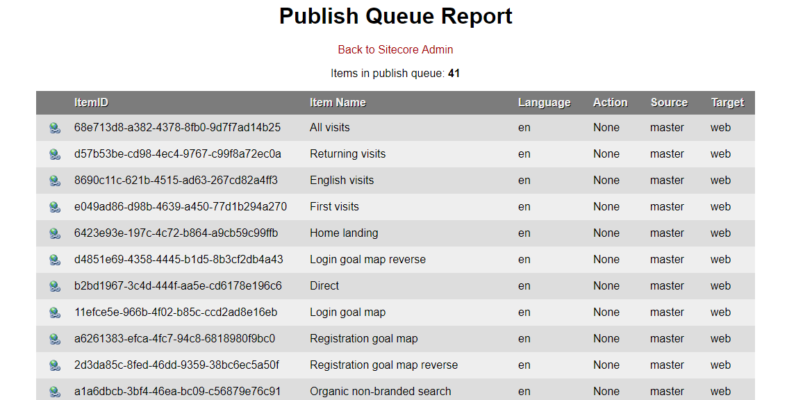796x400 pixels.
Task: Click the English visits item name
Action: tap(342, 180)
